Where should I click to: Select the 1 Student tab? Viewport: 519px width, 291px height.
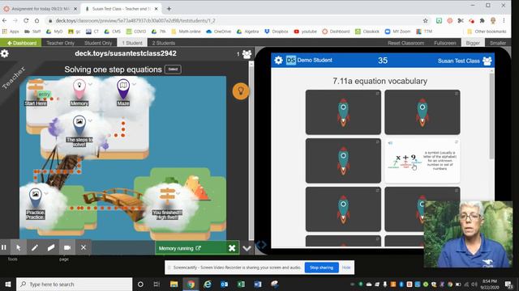(132, 43)
